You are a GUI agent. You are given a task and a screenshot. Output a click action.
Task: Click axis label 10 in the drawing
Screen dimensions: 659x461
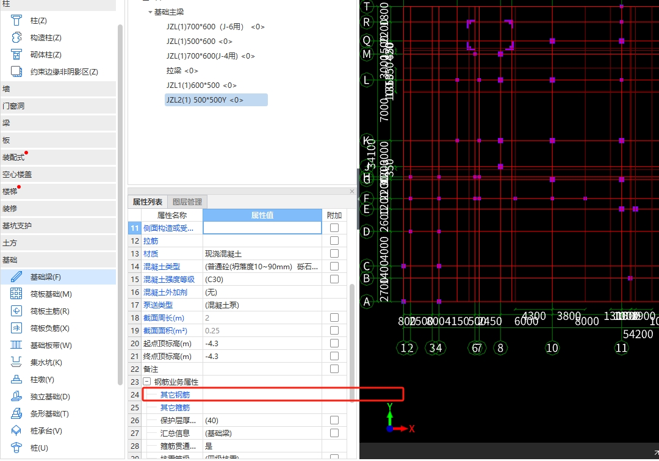point(552,348)
